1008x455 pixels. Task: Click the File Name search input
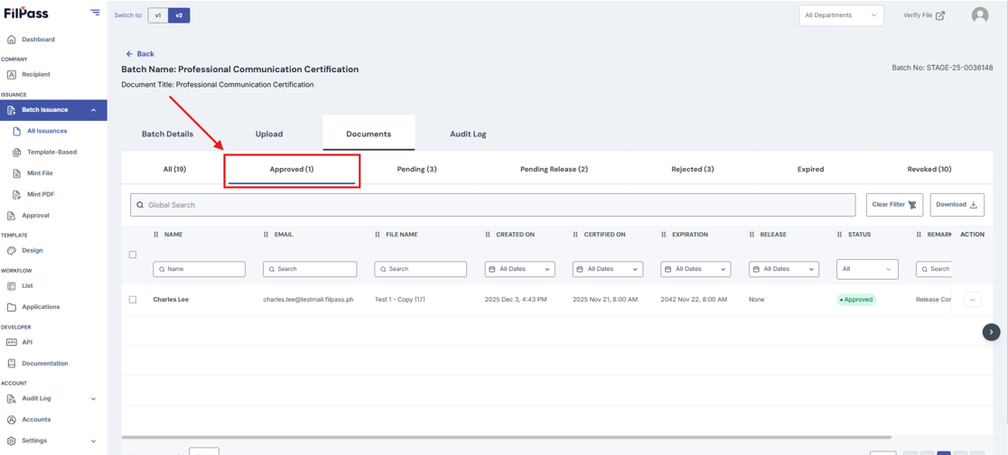(x=420, y=269)
